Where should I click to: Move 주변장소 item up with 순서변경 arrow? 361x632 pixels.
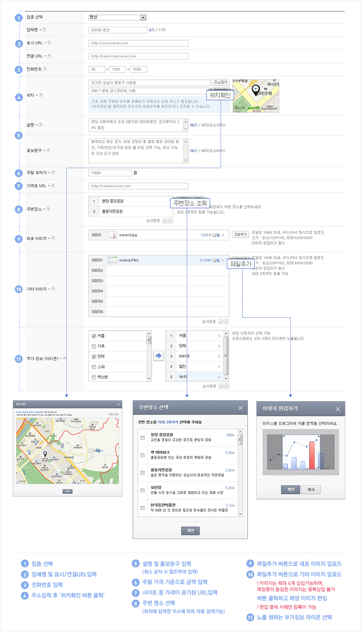165,221
